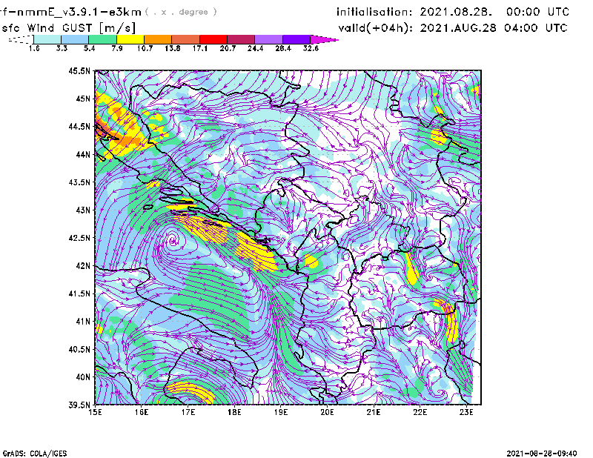Click the 'valid(+04h):' label

tap(376, 28)
